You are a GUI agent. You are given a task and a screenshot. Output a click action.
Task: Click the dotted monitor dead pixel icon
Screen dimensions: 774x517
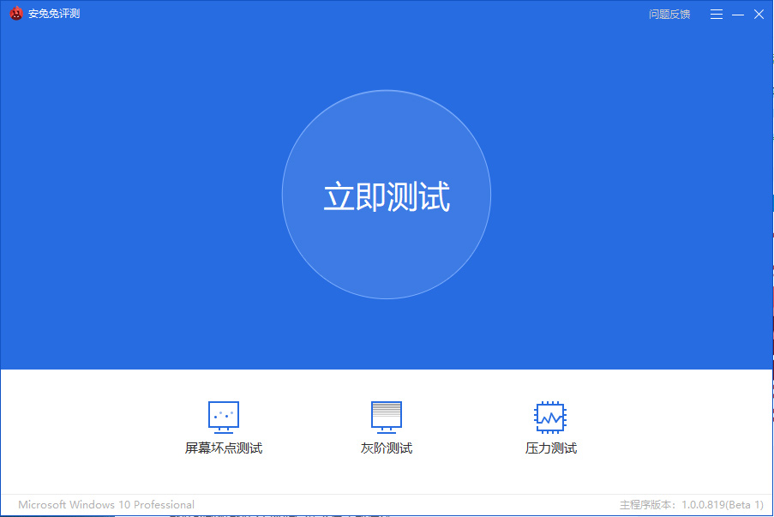click(225, 416)
